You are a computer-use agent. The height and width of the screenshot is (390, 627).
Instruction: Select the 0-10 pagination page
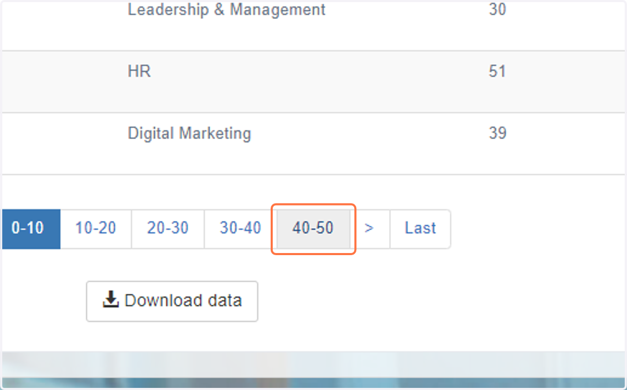coord(31,228)
